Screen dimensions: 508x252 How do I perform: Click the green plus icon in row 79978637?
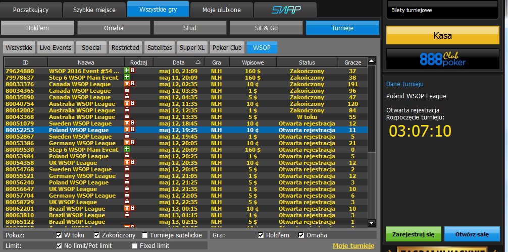coord(127,78)
